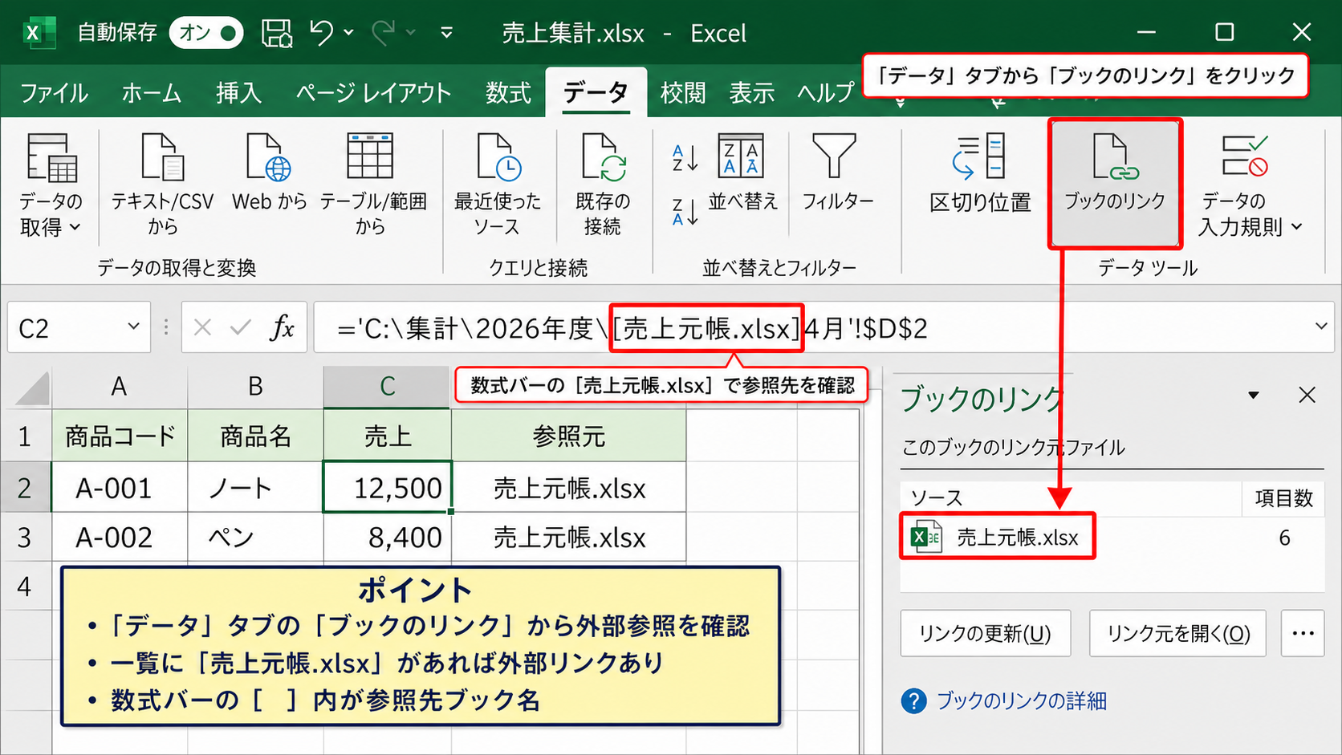Switch to the 数式 tab
This screenshot has width=1342, height=755.
pos(508,93)
